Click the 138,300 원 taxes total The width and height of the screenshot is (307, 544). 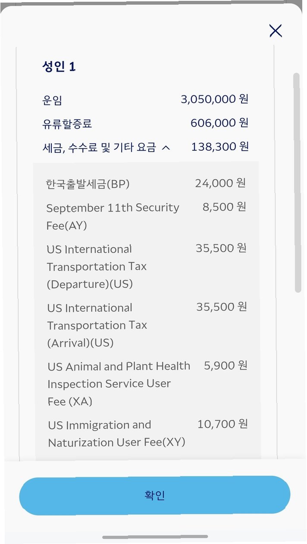coord(220,147)
